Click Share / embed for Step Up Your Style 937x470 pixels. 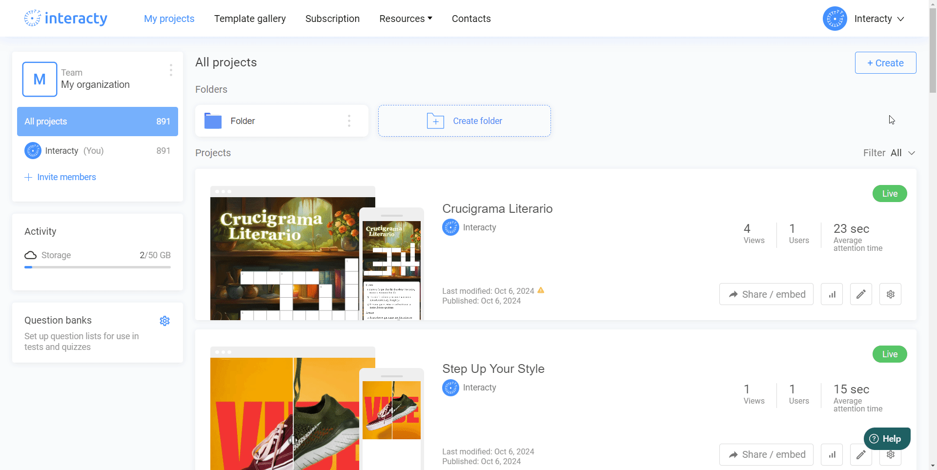766,455
